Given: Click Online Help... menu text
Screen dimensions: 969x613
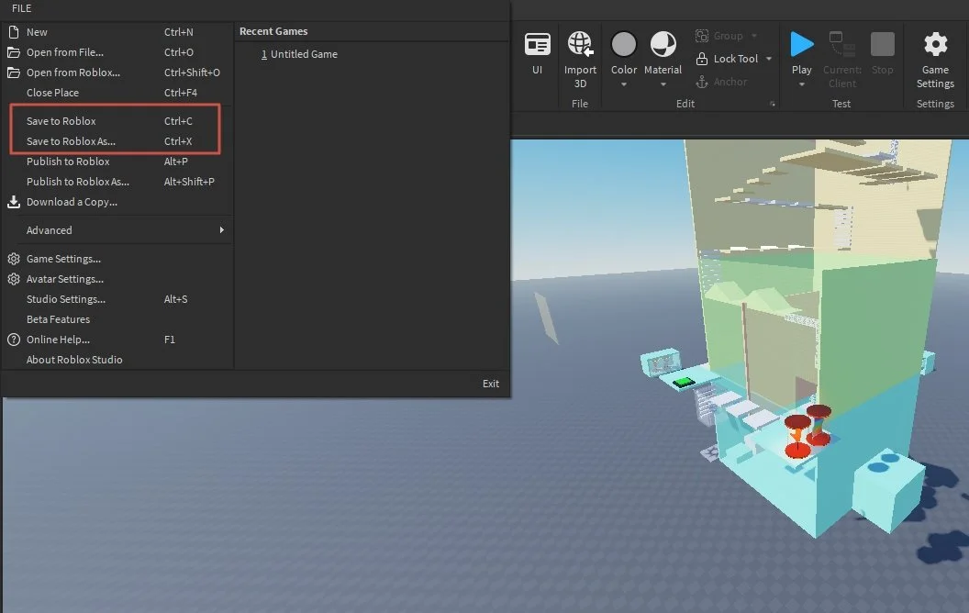Looking at the screenshot, I should 58,340.
